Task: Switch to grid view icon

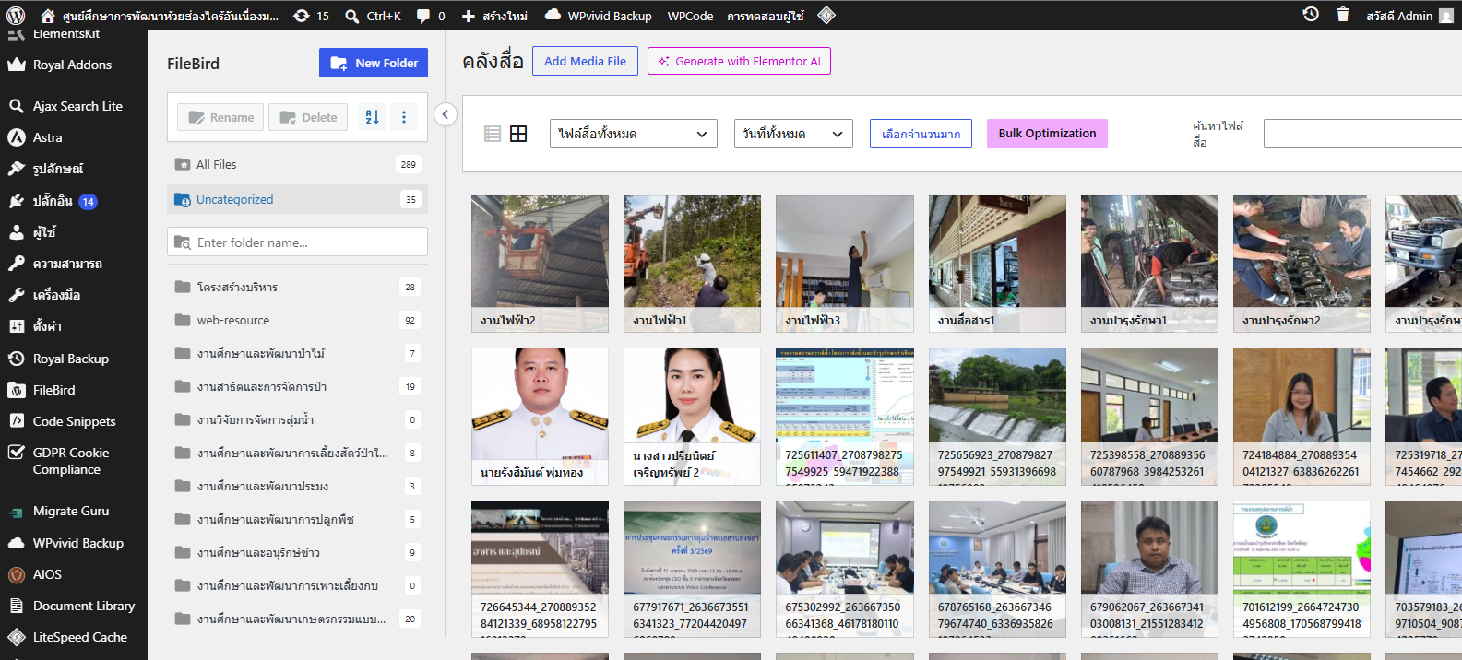Action: 518,134
